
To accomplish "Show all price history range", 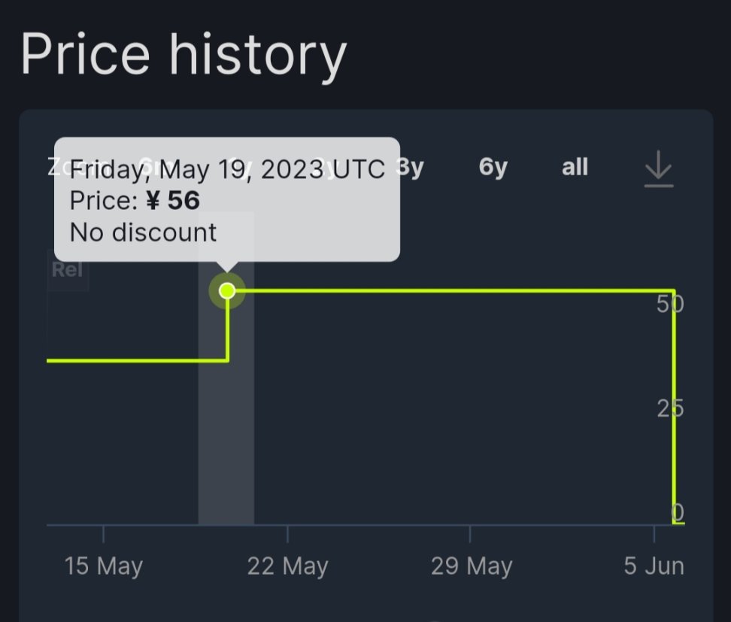I will [x=575, y=167].
